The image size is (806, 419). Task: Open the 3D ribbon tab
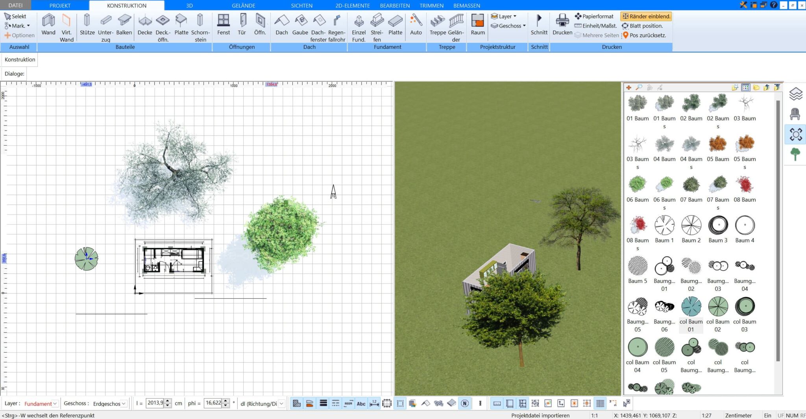189,6
